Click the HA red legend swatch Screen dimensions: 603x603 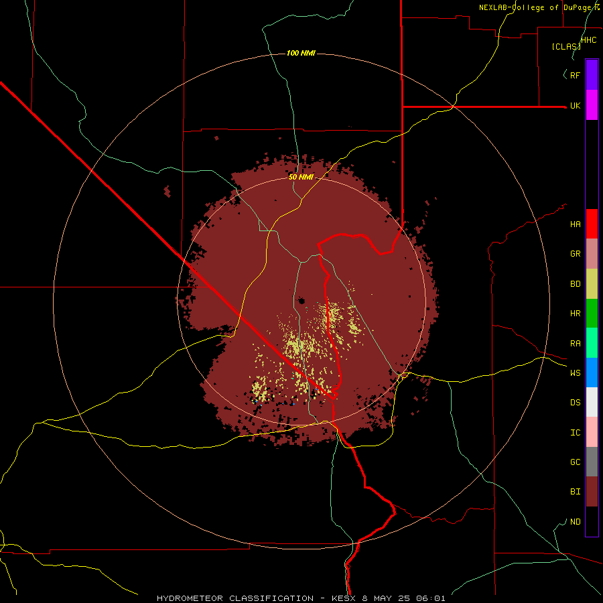[x=592, y=224]
